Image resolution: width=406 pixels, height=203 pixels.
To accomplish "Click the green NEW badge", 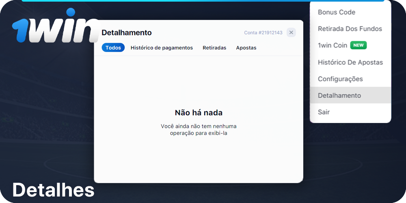I will click(x=358, y=45).
